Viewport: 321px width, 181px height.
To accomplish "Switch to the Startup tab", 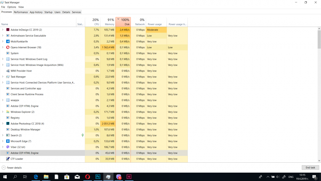I will pos(48,12).
